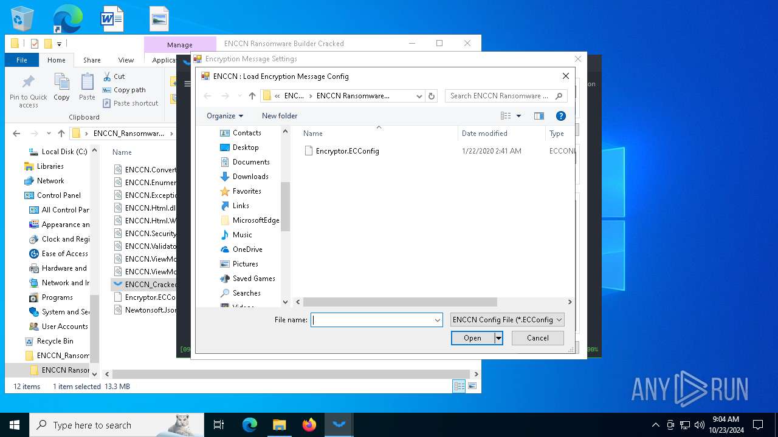Go up one level in File Explorer
This screenshot has height=437, width=778.
pyautogui.click(x=61, y=134)
